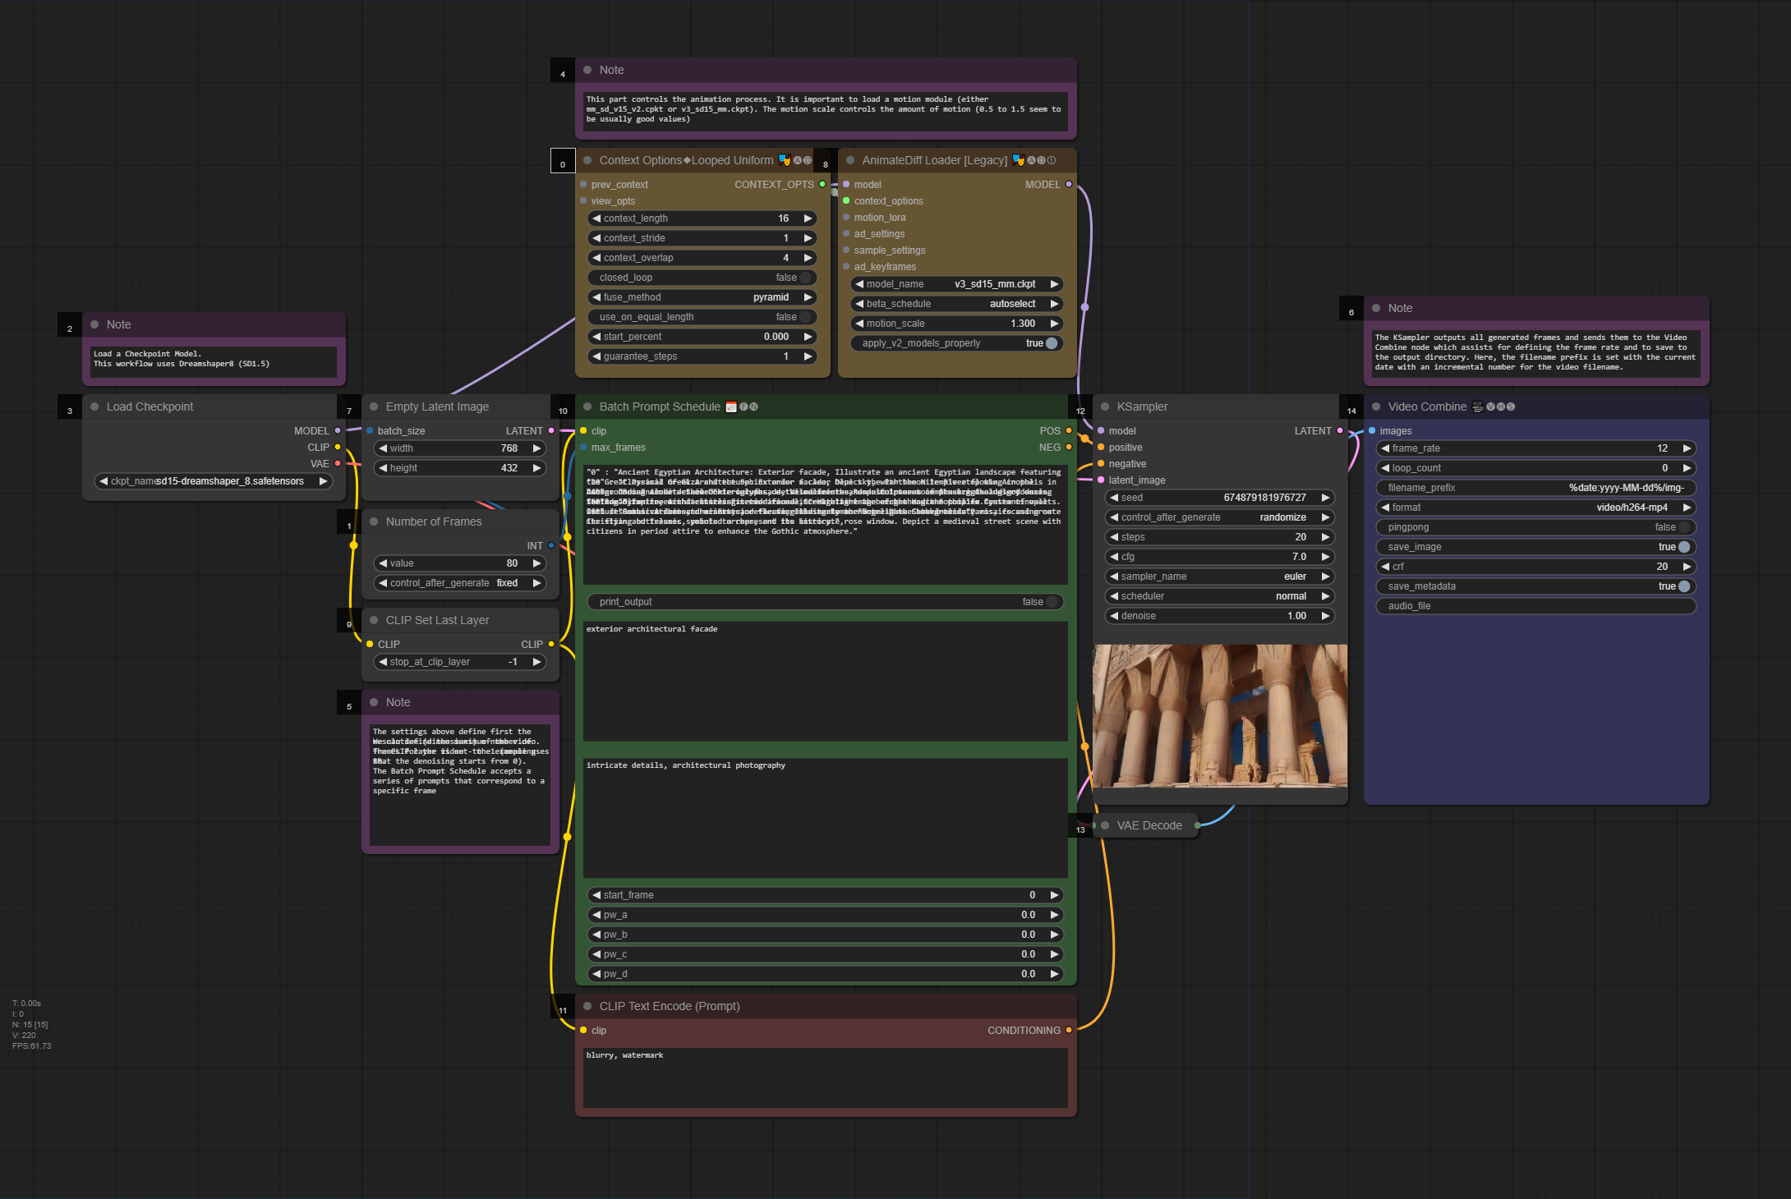Collapse the KSampler node via its title dot
This screenshot has height=1199, width=1791.
click(1105, 407)
